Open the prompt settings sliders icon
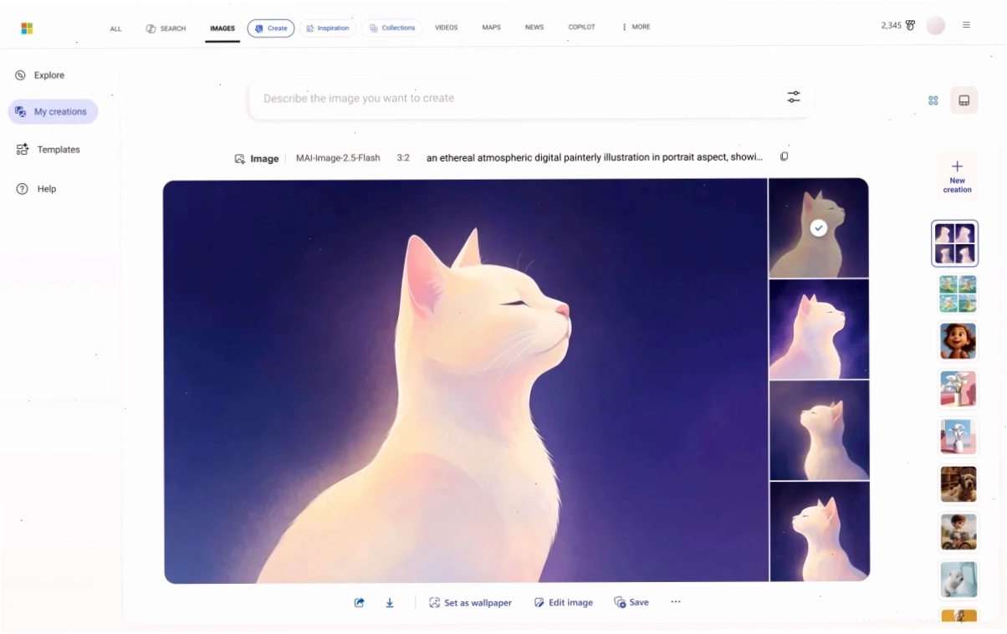The width and height of the screenshot is (1007, 634). (x=794, y=98)
